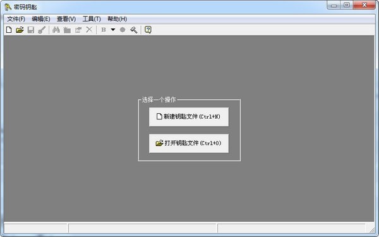379x237 pixels.
Task: Click 新建钥匙文件 (Ctrl+N) button
Action: 189,117
